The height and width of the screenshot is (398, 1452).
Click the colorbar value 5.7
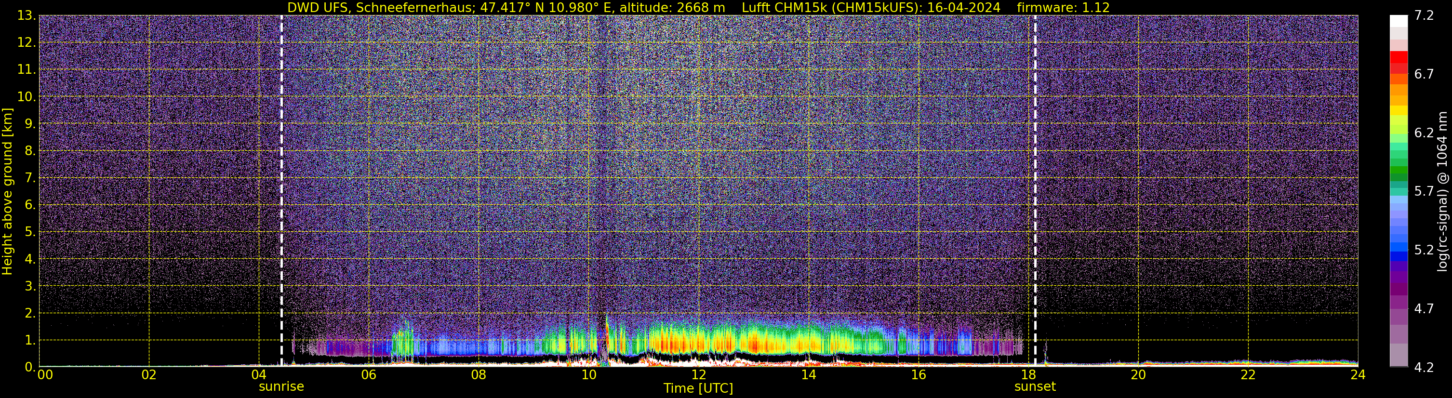pyautogui.click(x=1424, y=192)
